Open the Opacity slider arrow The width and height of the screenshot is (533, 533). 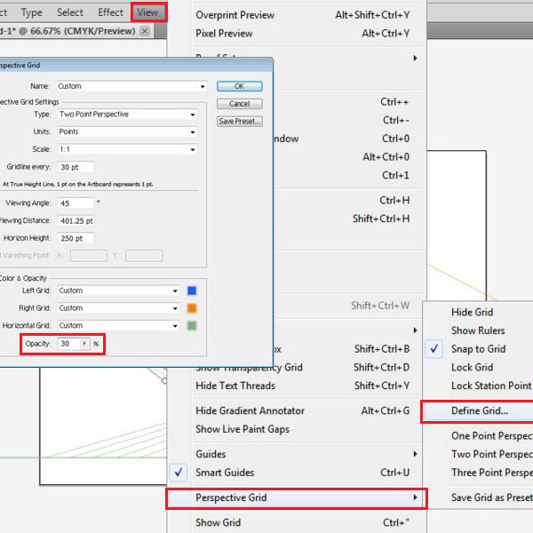click(x=84, y=344)
